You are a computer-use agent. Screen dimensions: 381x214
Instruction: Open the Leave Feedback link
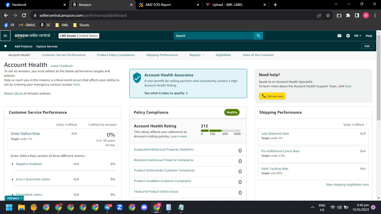coord(62,66)
